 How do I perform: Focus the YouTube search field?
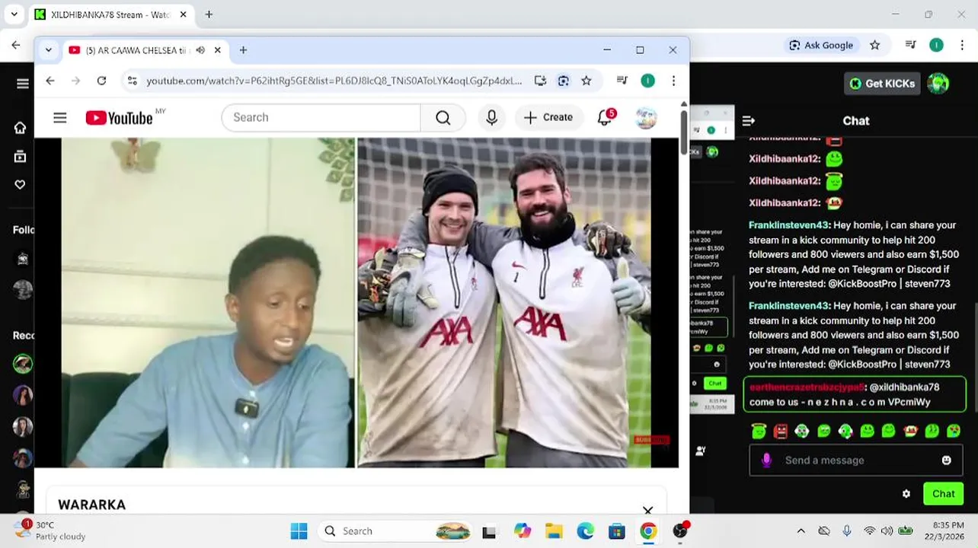pyautogui.click(x=321, y=117)
